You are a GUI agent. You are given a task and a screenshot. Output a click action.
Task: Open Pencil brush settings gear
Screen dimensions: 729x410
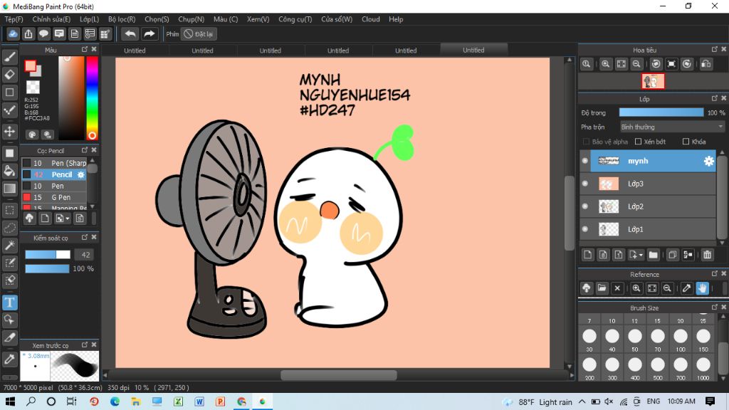[x=80, y=175]
